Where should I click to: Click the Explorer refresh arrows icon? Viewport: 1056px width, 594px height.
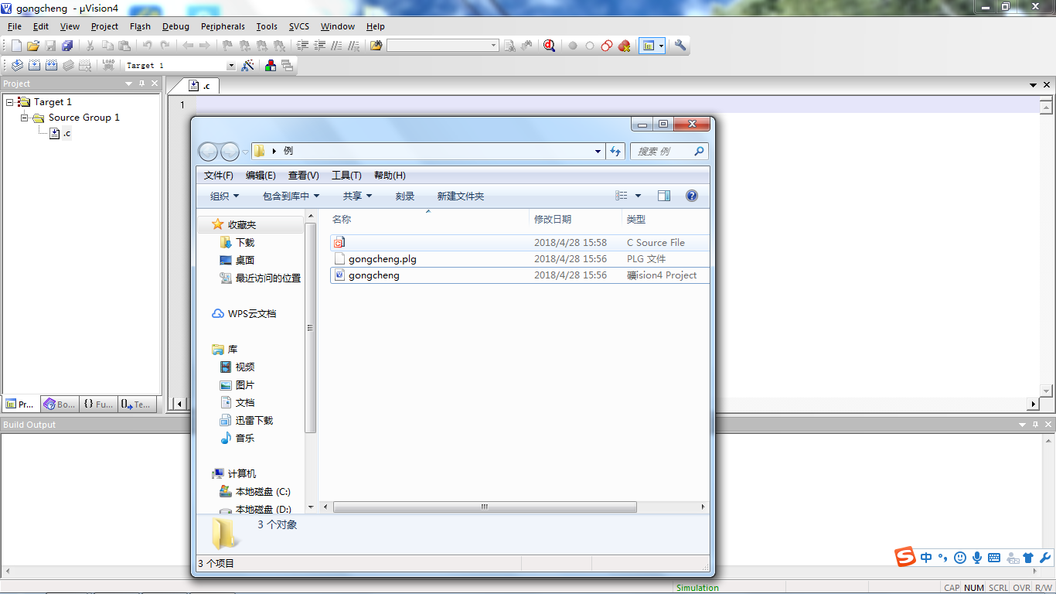[615, 152]
